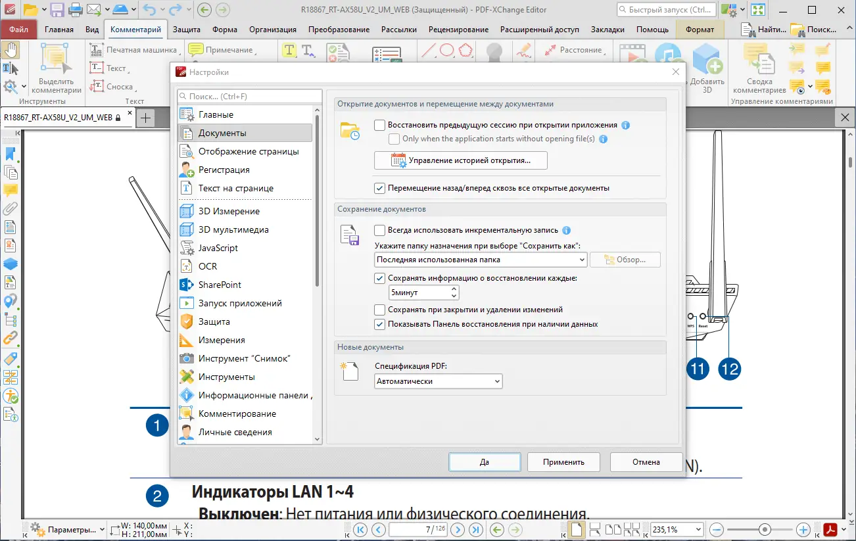This screenshot has width=856, height=541.
Task: Open the Bookmarks pane from the sidebar
Action: [x=10, y=154]
